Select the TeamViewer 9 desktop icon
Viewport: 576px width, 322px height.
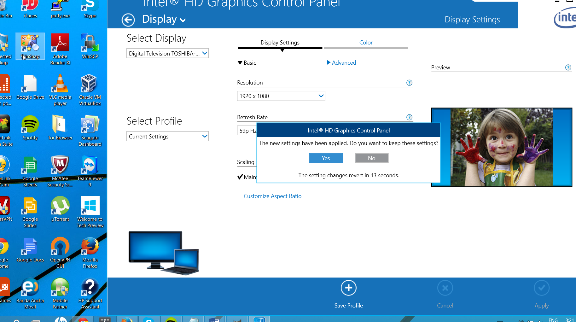click(x=90, y=171)
